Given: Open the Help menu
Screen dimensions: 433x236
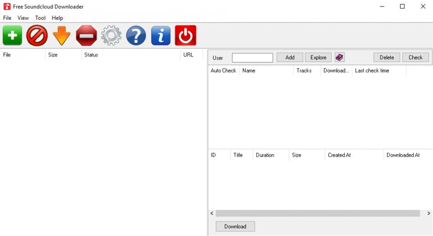Looking at the screenshot, I should pos(58,18).
